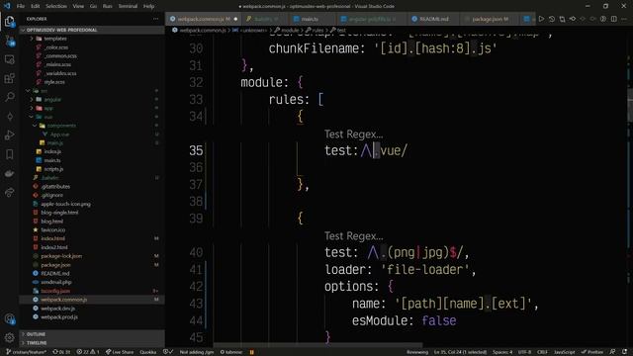This screenshot has width=633, height=356.
Task: Open webpack.prod.js in the explorer
Action: point(59,317)
